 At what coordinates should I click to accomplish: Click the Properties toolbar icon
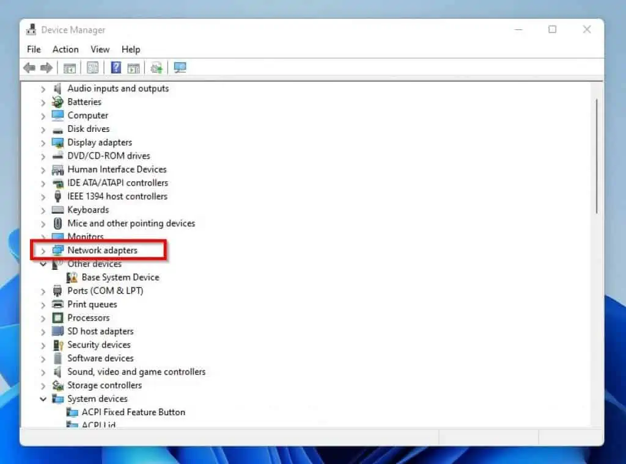click(x=92, y=67)
